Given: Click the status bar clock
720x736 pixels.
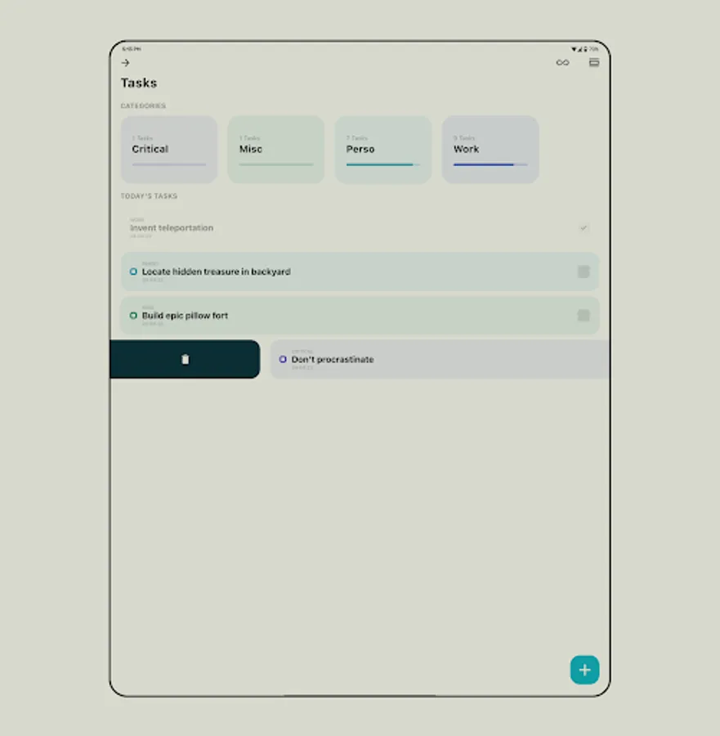Looking at the screenshot, I should click(x=132, y=49).
